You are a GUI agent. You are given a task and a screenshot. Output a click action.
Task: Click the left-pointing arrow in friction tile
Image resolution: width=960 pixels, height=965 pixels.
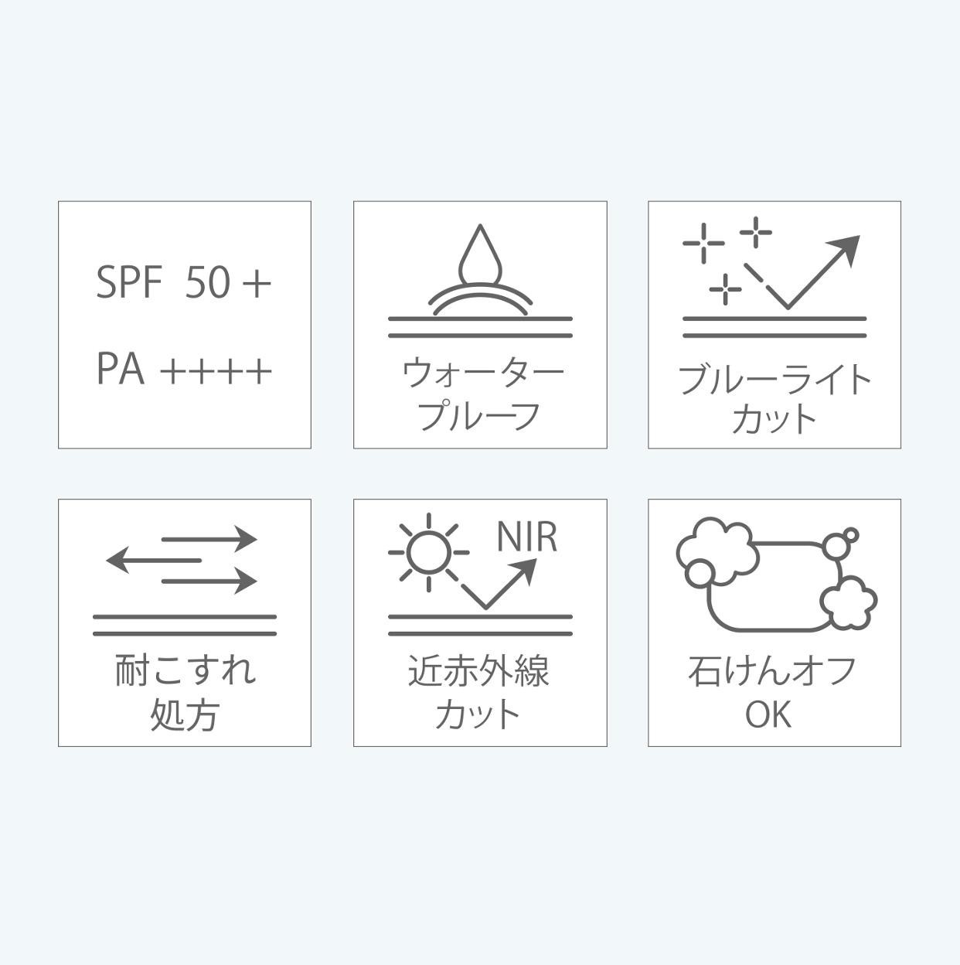[x=153, y=560]
